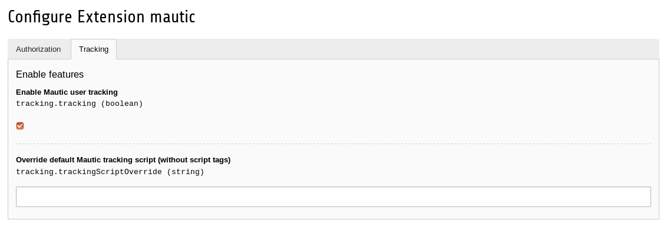Click the dashed separator between the settings
This screenshot has width=667, height=230.
click(x=333, y=144)
